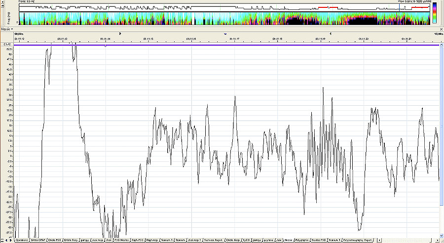Image resolution: width=444 pixels, height=243 pixels.
Task: Select the C3-A2 channel label
Action: pos(7,45)
